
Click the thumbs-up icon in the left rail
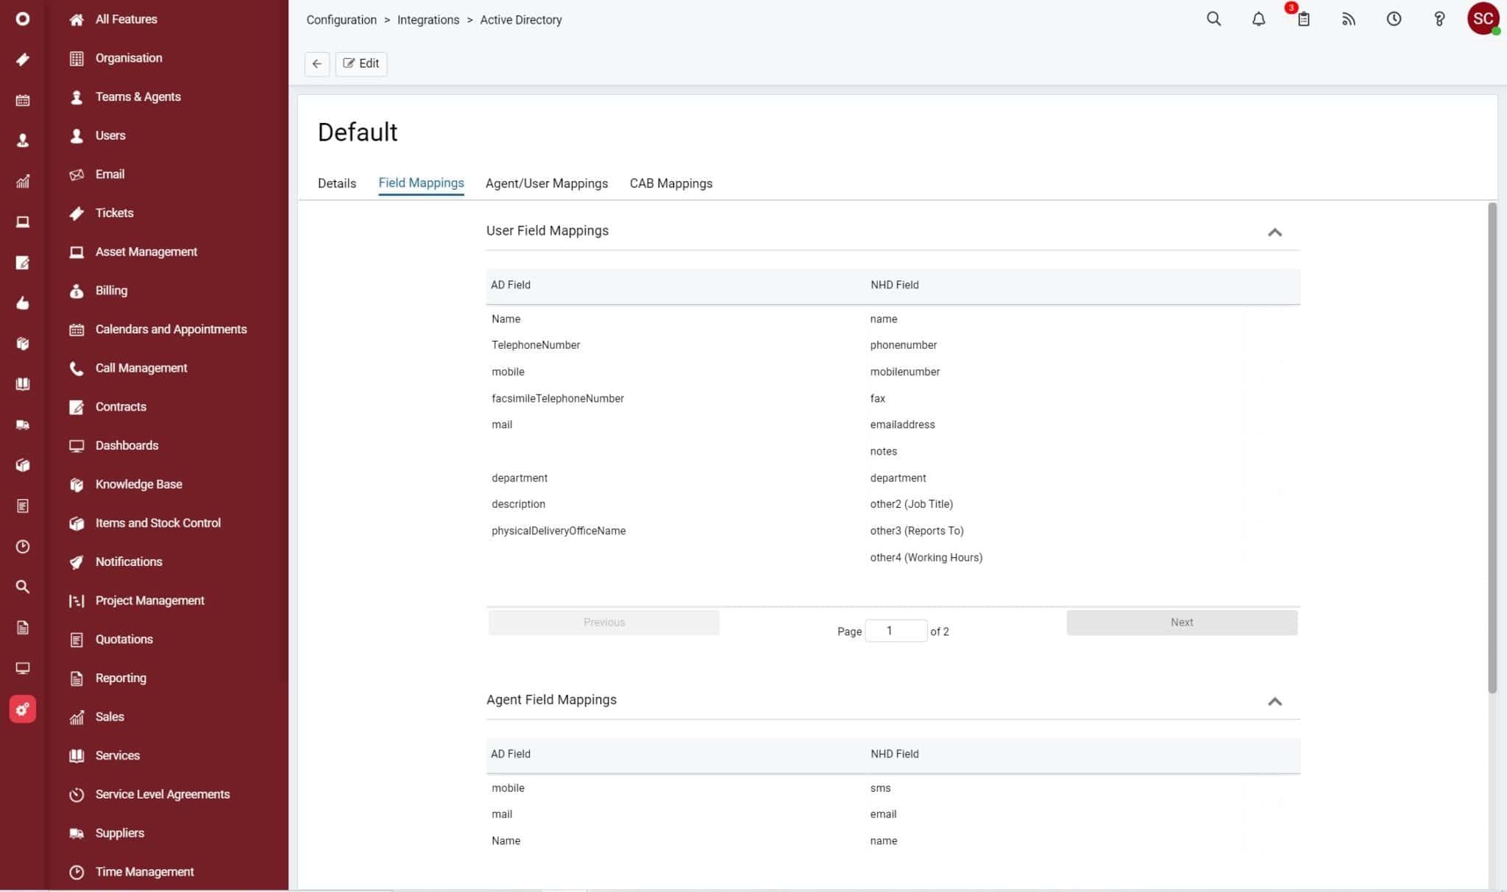tap(23, 303)
